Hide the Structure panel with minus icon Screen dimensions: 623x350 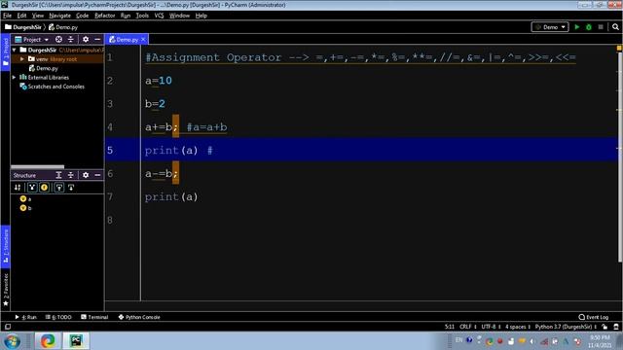pyautogui.click(x=97, y=175)
